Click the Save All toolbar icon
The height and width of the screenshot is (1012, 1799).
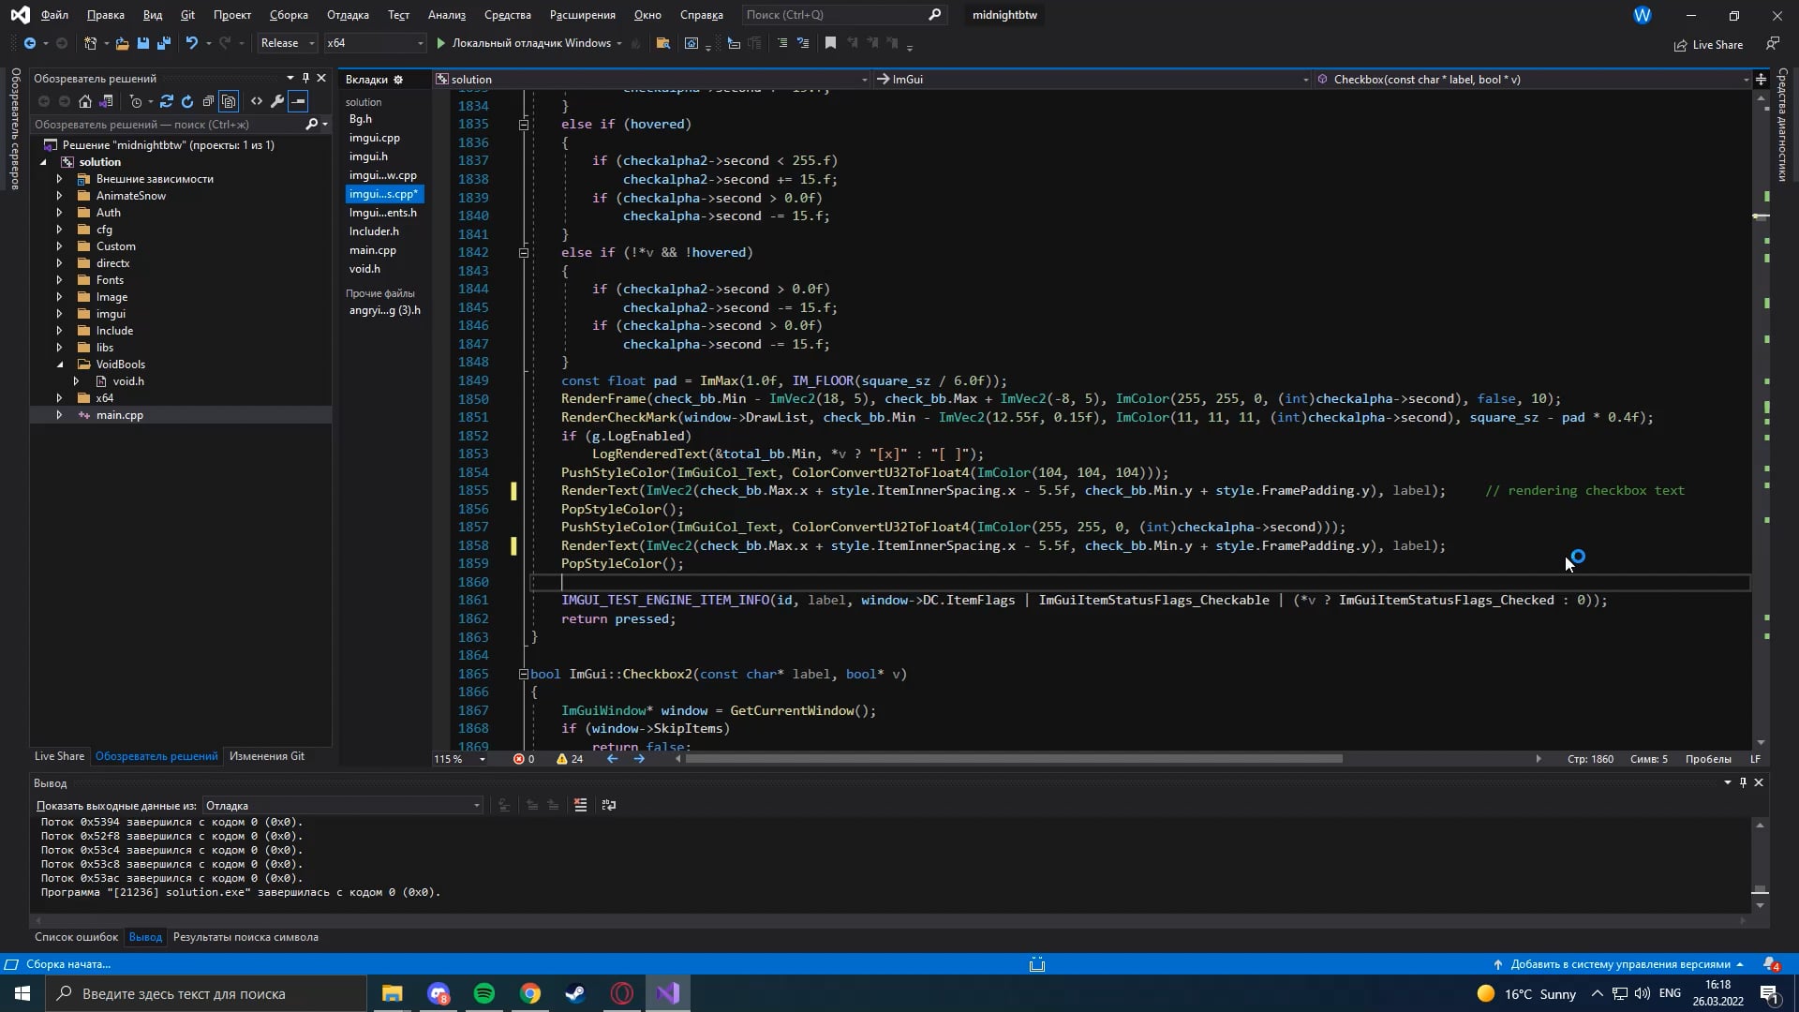click(x=163, y=43)
